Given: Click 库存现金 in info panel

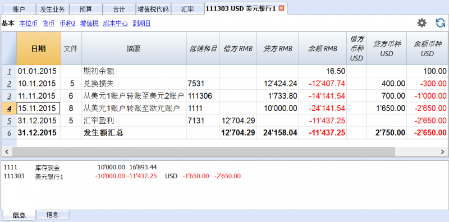Looking at the screenshot, I should coord(48,168).
